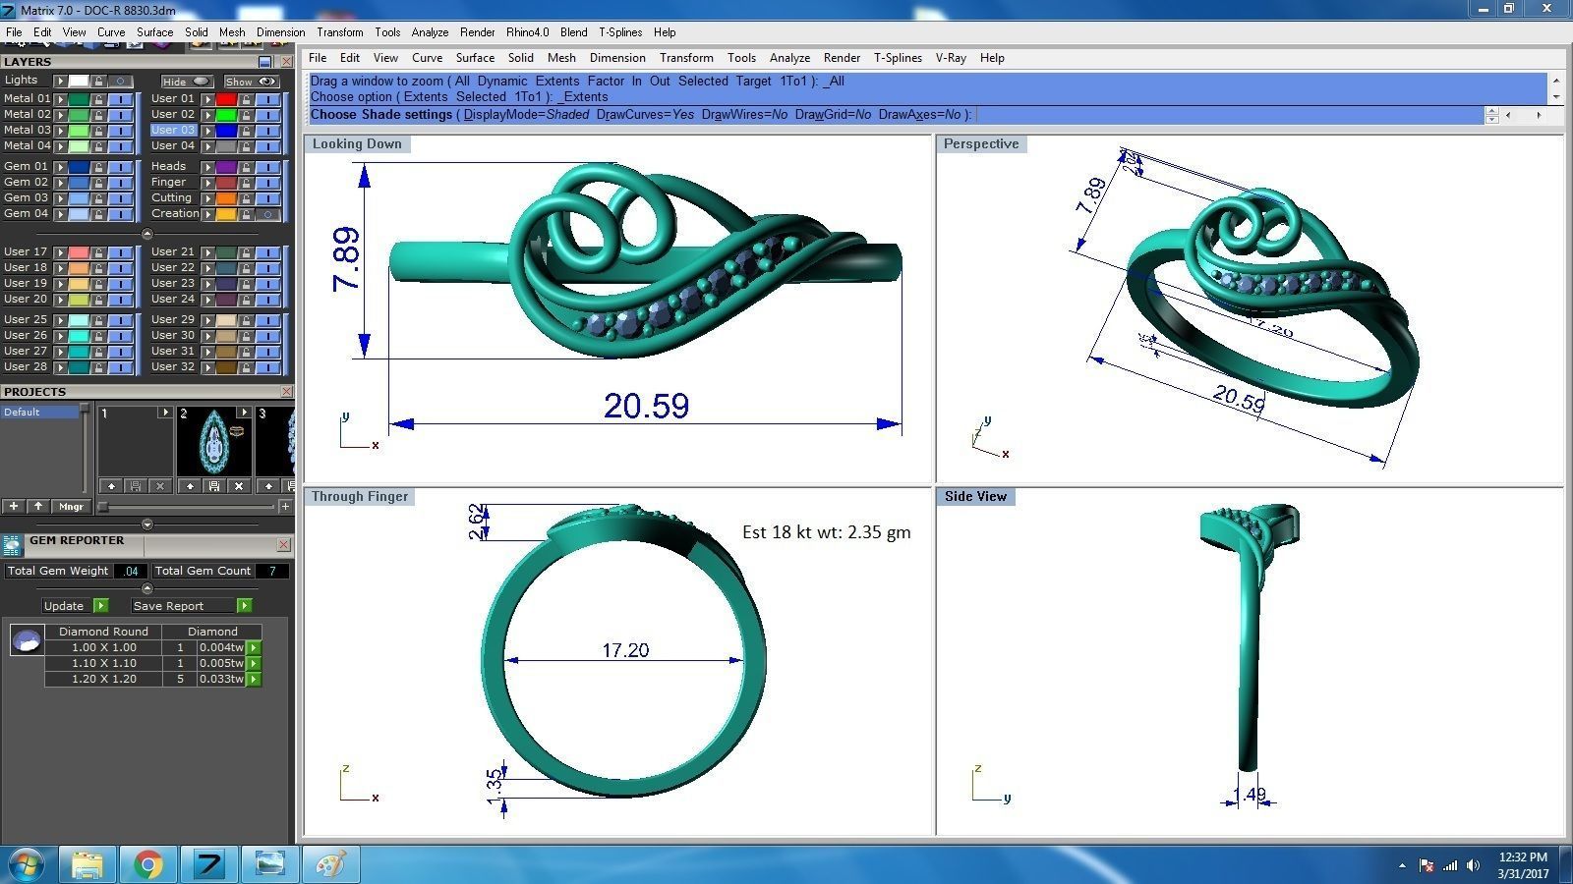
Task: Close the Projects panel
Action: tap(286, 392)
